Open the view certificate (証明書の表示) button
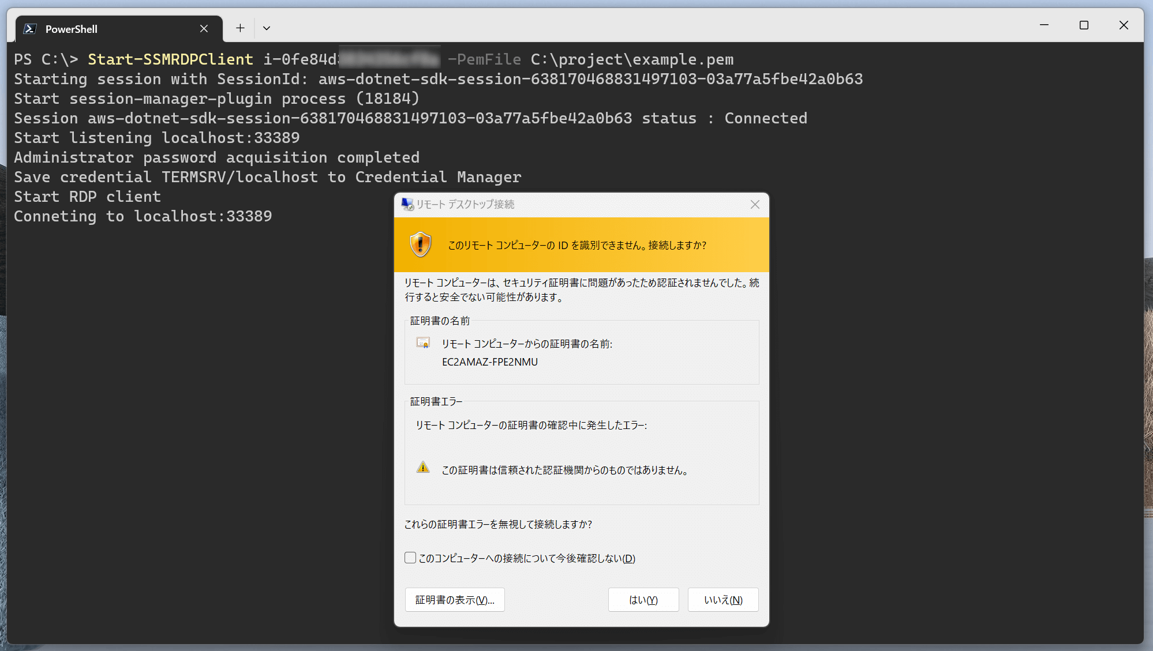Image resolution: width=1153 pixels, height=651 pixels. [455, 600]
